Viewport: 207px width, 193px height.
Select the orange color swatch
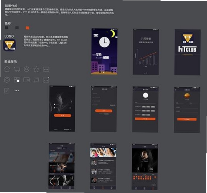coord(28,28)
